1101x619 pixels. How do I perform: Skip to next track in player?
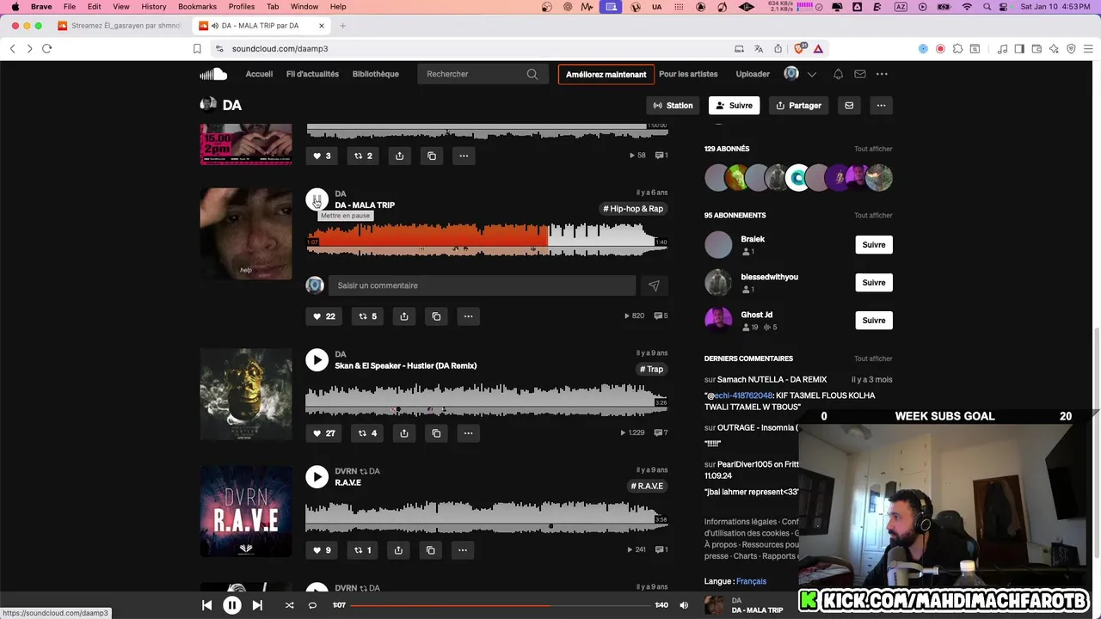click(257, 605)
